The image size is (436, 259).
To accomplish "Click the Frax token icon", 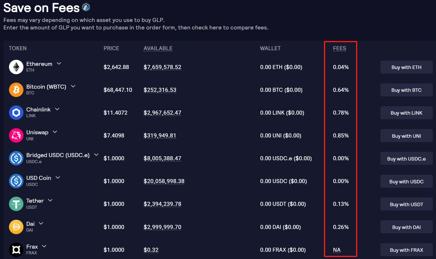I will pyautogui.click(x=16, y=250).
